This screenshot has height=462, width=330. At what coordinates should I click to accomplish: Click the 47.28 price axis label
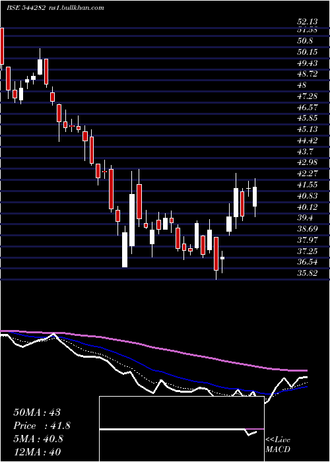(308, 96)
